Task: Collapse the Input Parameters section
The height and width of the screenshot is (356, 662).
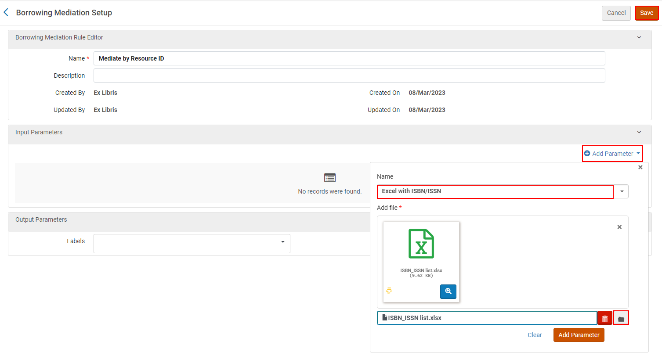Action: [x=639, y=132]
